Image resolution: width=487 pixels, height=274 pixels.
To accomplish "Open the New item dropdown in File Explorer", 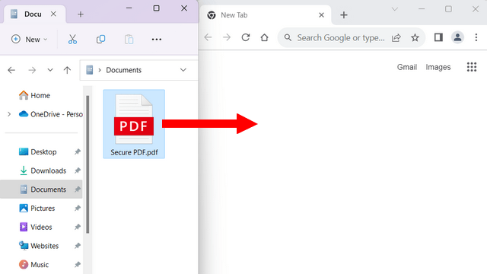I will tap(29, 40).
